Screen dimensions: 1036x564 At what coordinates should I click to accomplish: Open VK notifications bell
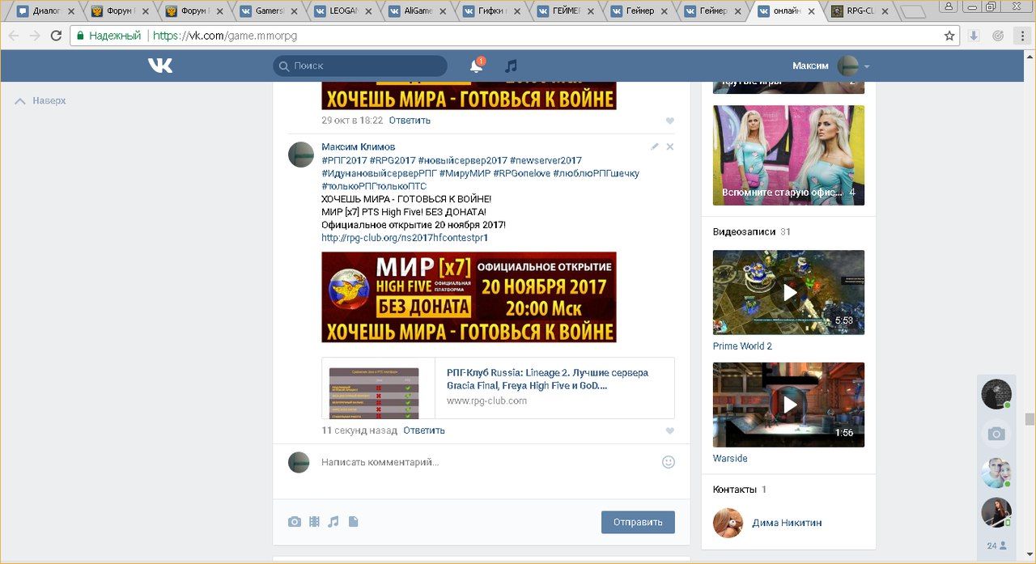476,66
